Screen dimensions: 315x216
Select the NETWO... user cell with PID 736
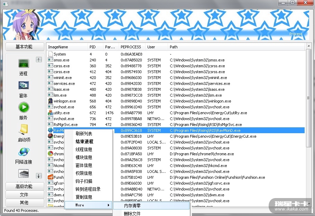click(x=156, y=119)
